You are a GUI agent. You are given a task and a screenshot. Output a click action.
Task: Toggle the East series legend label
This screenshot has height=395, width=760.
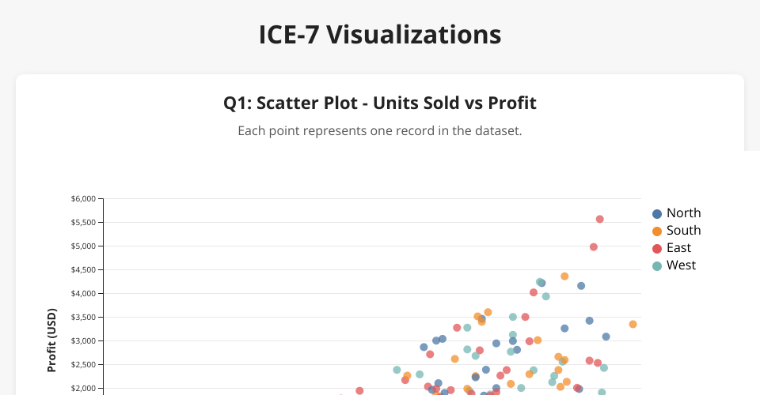[678, 248]
